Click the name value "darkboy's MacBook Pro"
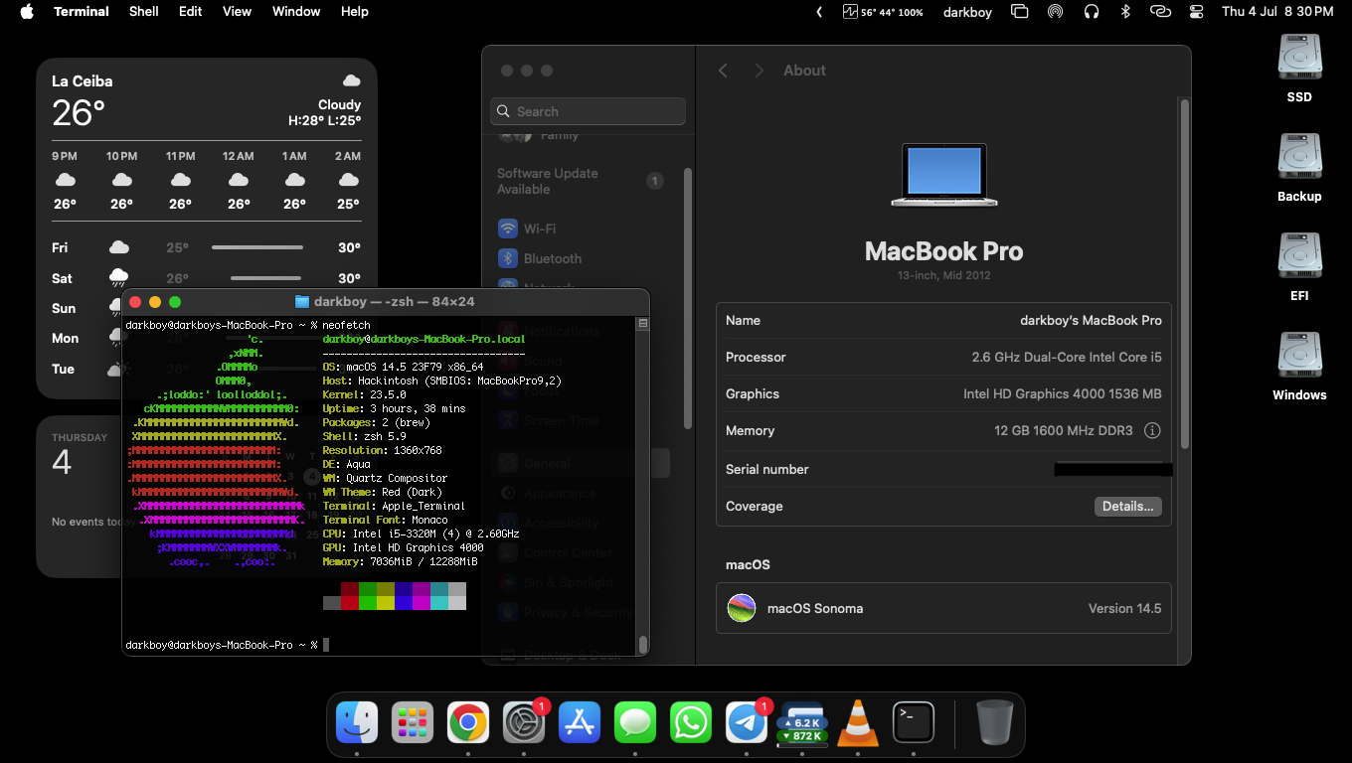Viewport: 1352px width, 763px height. 1091,320
